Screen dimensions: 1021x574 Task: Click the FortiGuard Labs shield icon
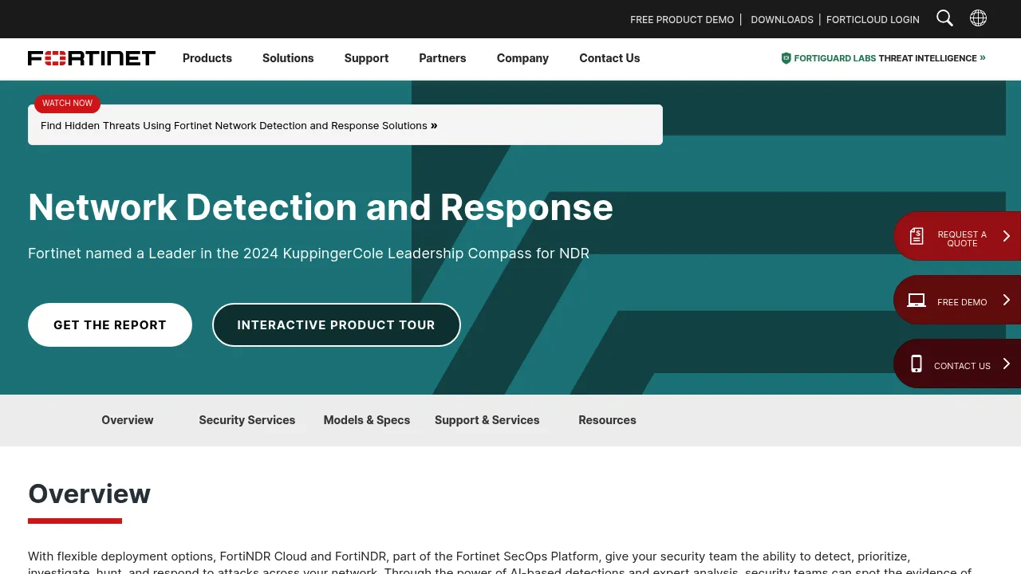point(786,58)
